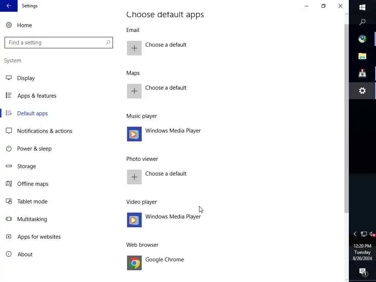Open Notifications & actions page

point(44,131)
